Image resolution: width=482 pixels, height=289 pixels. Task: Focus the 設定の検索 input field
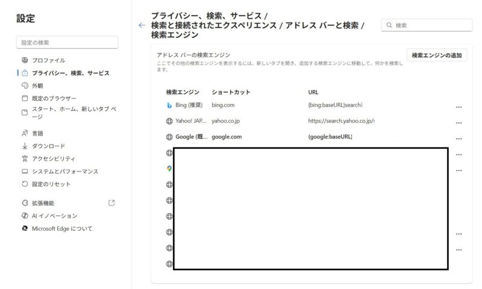click(67, 42)
